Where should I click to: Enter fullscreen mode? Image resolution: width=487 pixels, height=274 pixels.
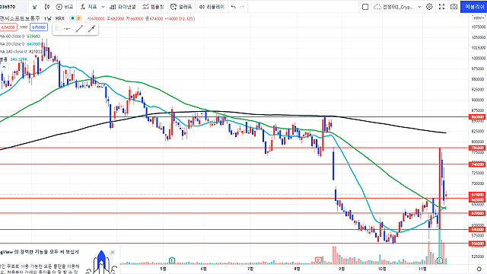pos(441,7)
